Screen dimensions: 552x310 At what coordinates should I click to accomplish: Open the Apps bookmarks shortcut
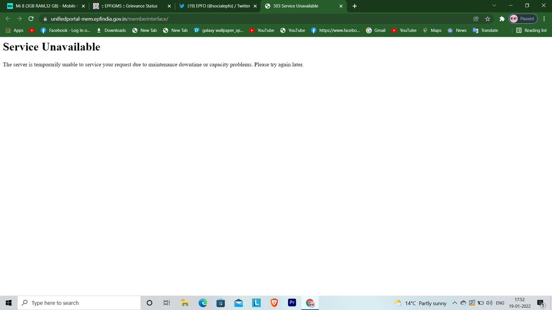(15, 30)
